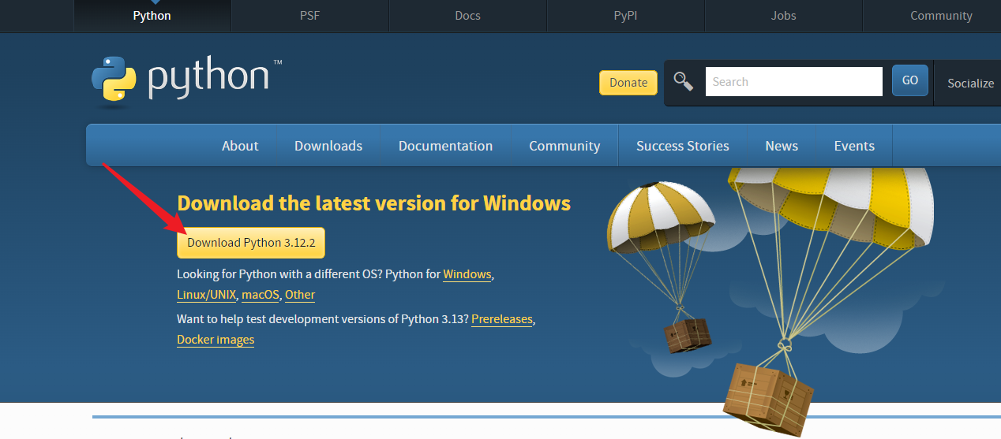Follow the macOS download link
The height and width of the screenshot is (439, 1001).
click(x=261, y=295)
